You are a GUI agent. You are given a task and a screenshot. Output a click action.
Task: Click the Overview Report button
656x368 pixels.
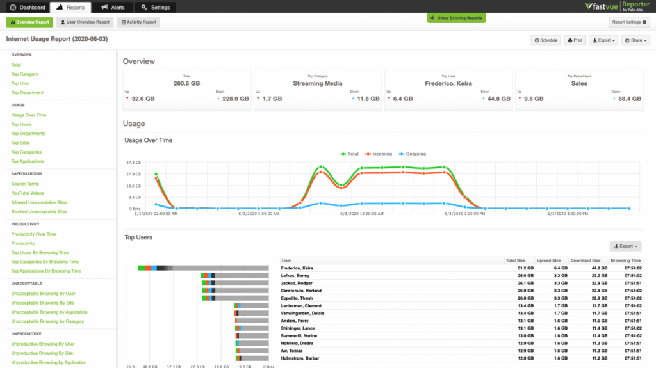click(29, 22)
